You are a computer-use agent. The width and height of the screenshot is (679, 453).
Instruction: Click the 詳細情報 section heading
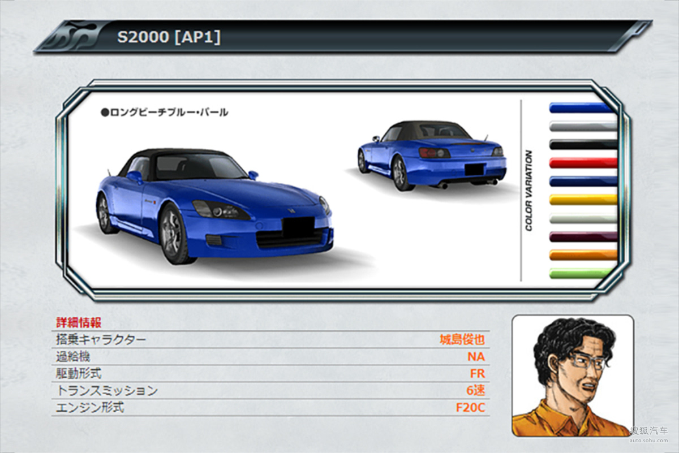coord(79,323)
